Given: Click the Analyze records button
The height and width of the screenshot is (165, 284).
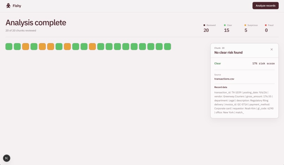Looking at the screenshot, I should pyautogui.click(x=266, y=6).
